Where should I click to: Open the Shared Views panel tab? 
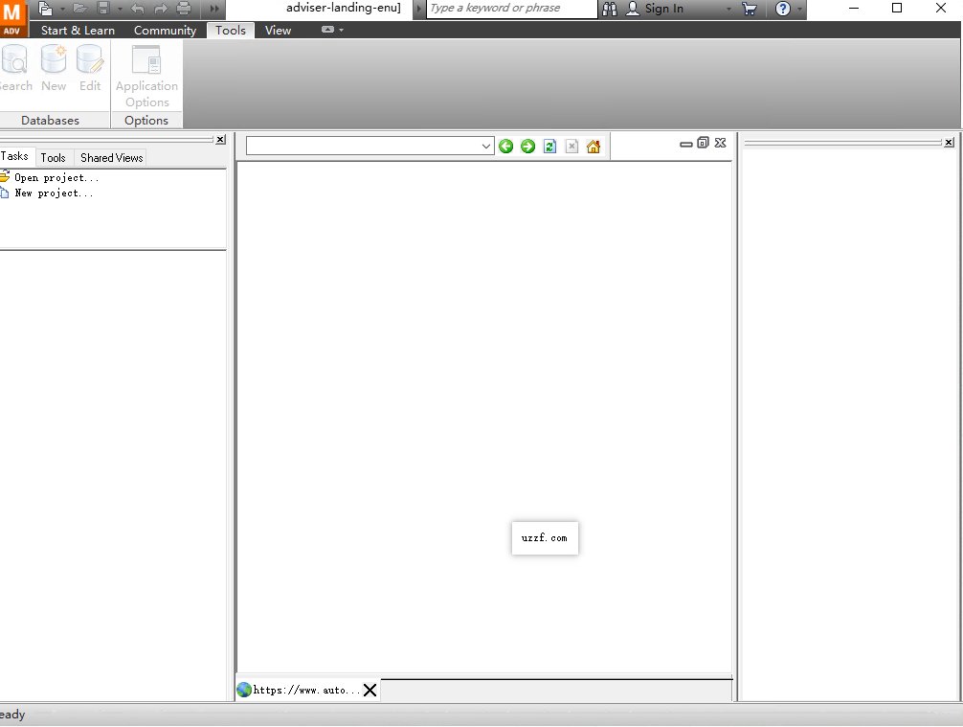coord(111,158)
